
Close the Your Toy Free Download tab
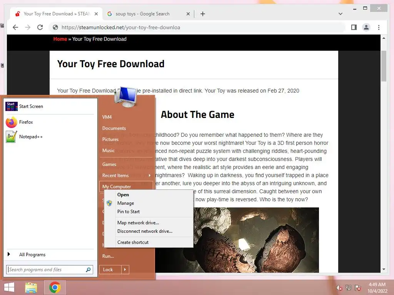tap(96, 14)
